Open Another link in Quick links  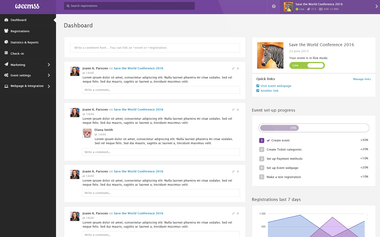270,91
